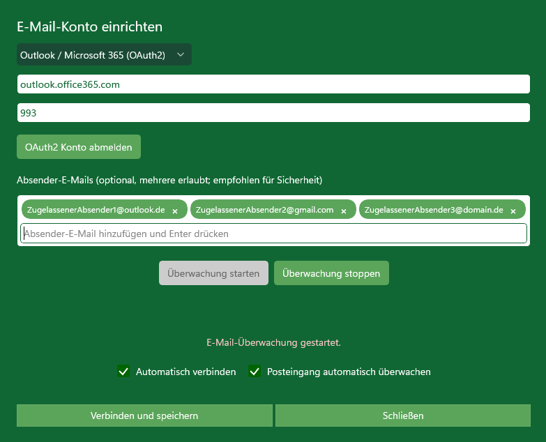Click OAuth2 Konto abmelden button
The image size is (546, 442).
pyautogui.click(x=79, y=147)
